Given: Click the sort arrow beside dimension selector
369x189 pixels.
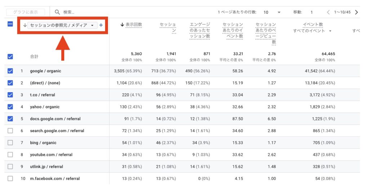Looking at the screenshot, I should [x=25, y=26].
